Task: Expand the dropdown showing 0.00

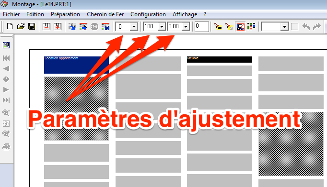Action: [186, 27]
